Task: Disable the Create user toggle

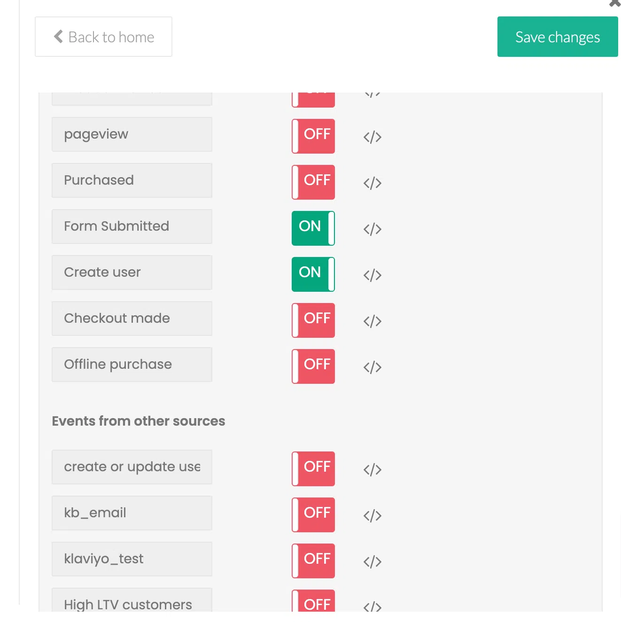Action: tap(313, 274)
